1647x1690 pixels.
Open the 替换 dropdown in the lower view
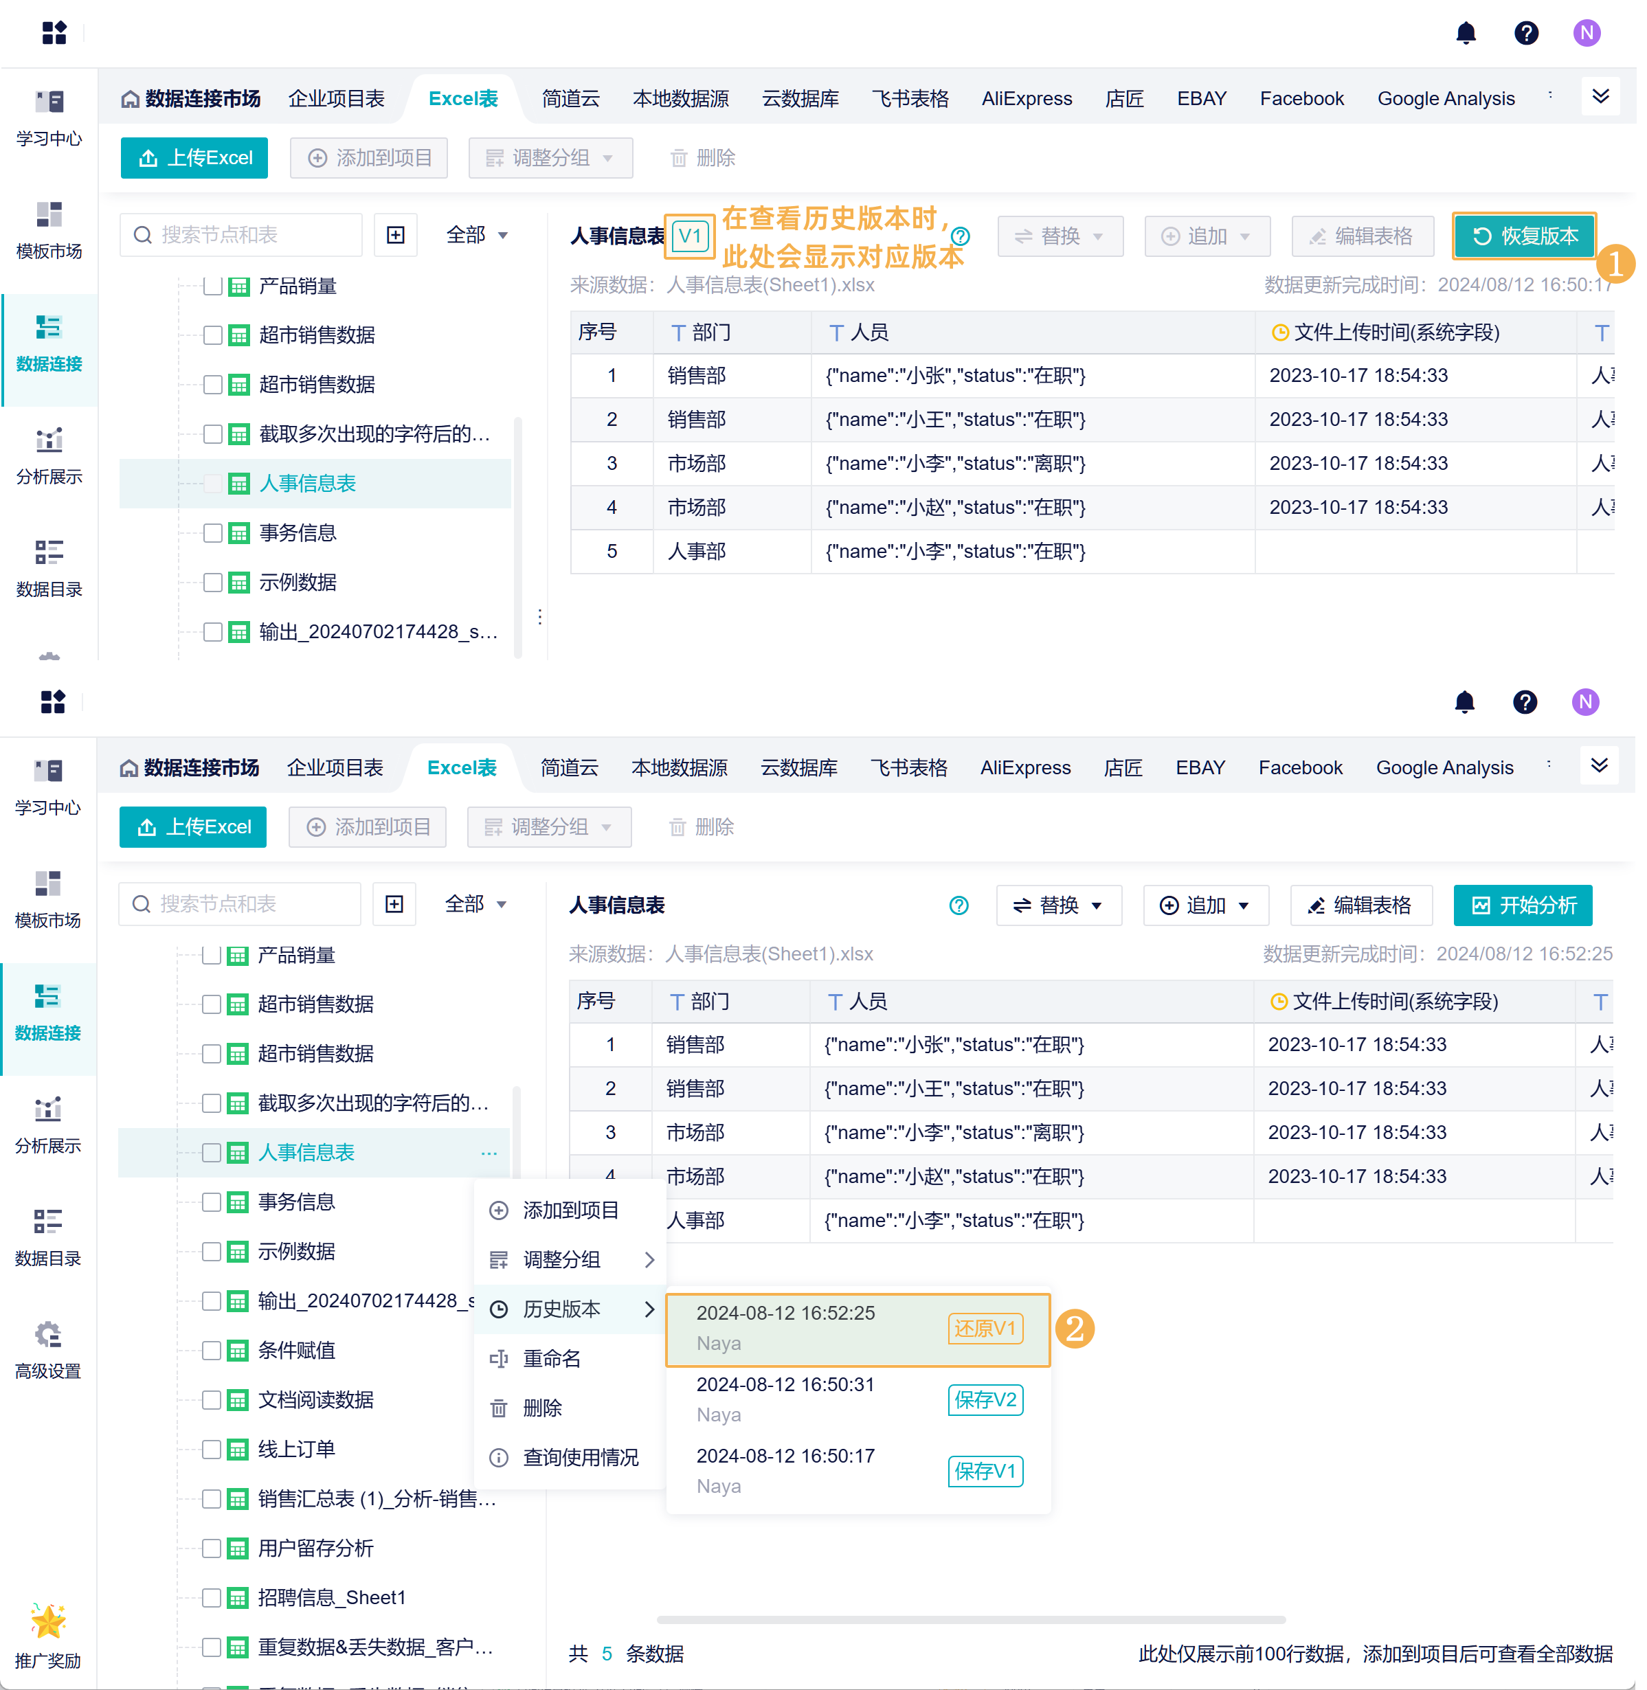pyautogui.click(x=1059, y=905)
